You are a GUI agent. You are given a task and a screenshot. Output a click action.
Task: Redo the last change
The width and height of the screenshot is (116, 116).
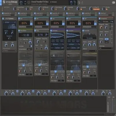pyautogui.click(x=82, y=3)
